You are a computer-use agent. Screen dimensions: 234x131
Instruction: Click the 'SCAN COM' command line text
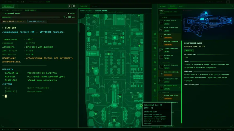(10, 28)
